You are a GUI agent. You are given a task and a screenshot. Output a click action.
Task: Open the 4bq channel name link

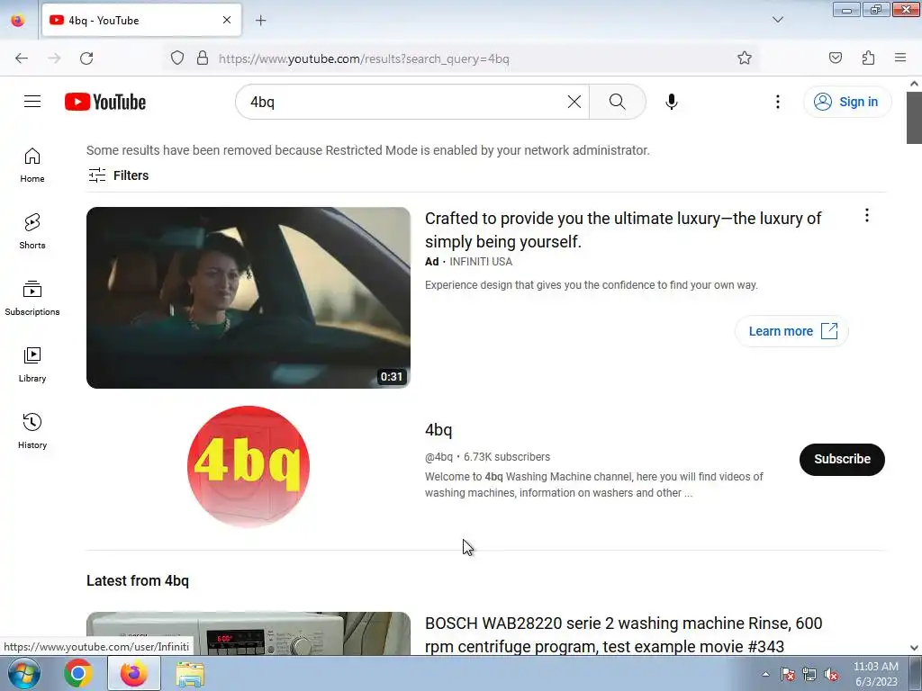pyautogui.click(x=438, y=429)
